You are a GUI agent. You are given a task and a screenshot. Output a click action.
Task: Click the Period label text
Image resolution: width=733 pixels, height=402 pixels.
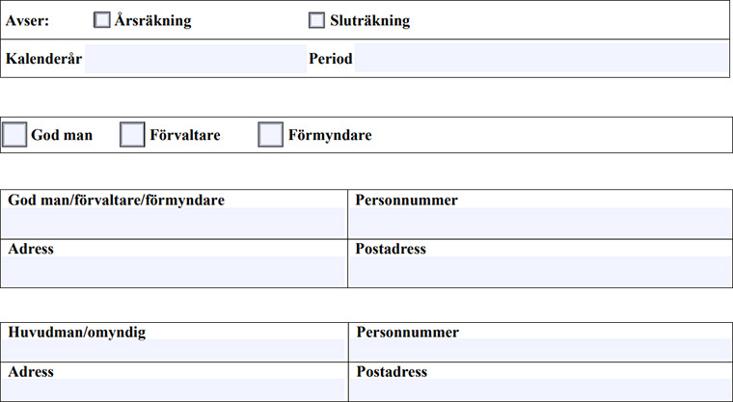331,59
